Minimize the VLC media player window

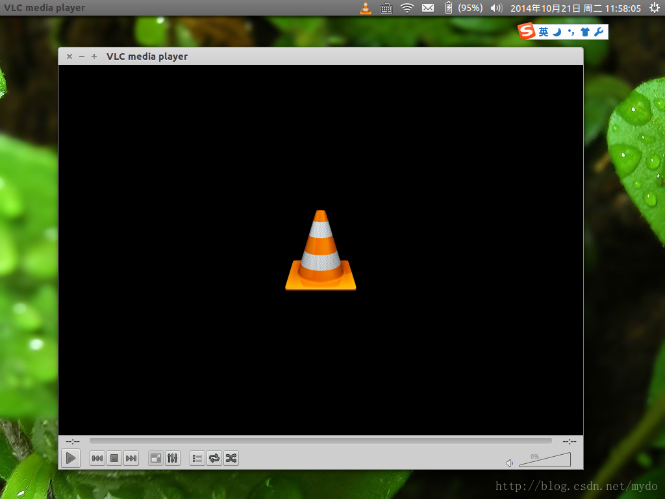click(x=82, y=57)
